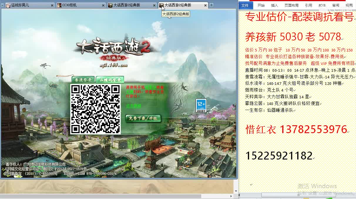
Task: Click the avatar icon on 征战好男儿 tab
Action: tap(8, 5)
